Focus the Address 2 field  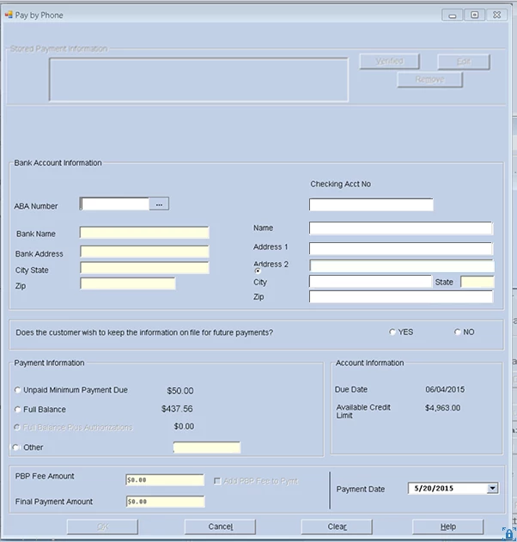pos(402,265)
